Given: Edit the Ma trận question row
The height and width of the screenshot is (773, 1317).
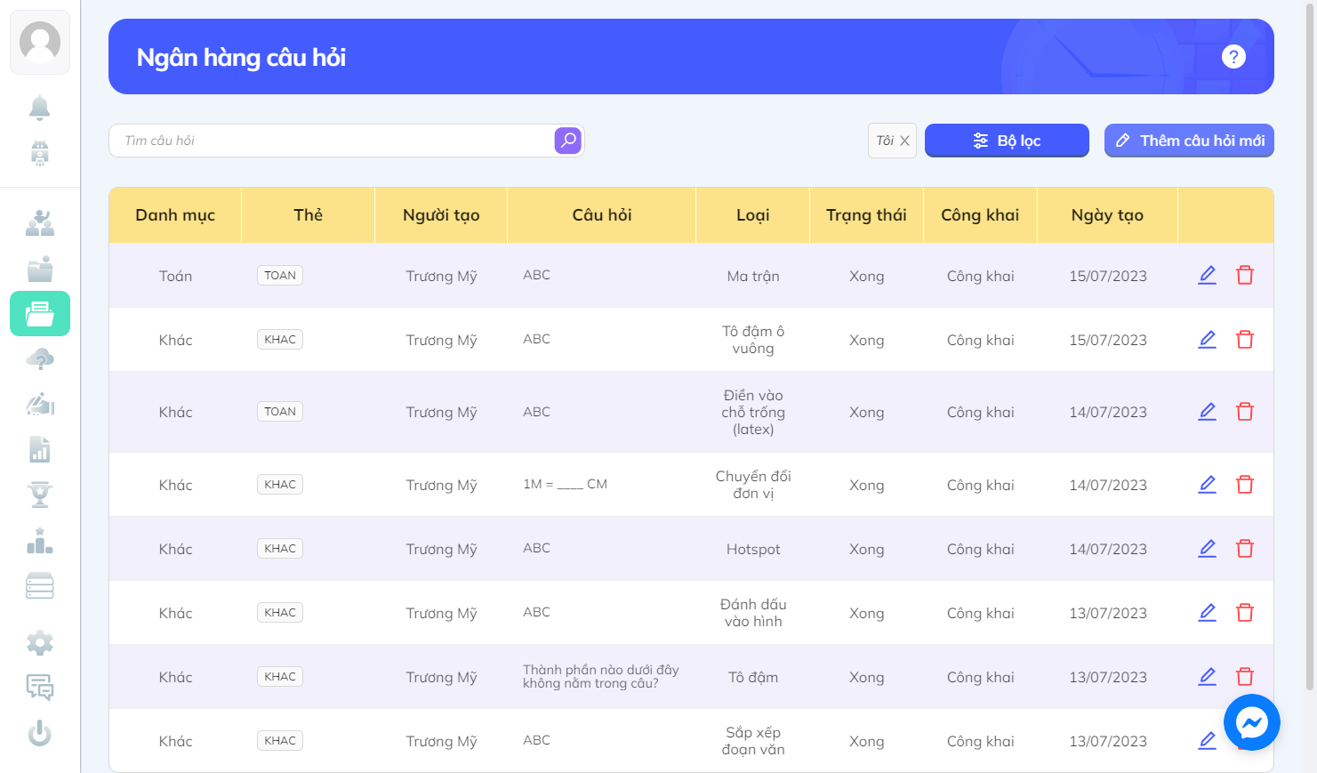Looking at the screenshot, I should click(1207, 275).
